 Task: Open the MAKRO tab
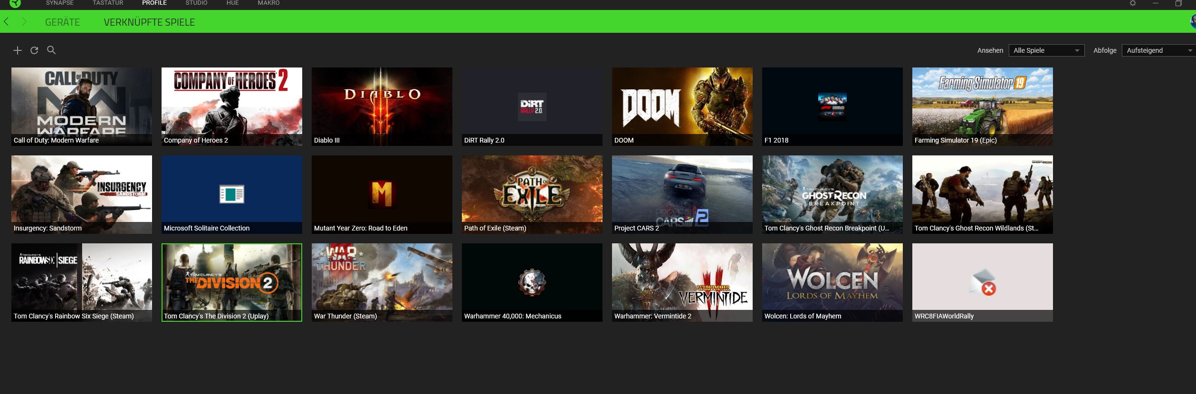(268, 3)
